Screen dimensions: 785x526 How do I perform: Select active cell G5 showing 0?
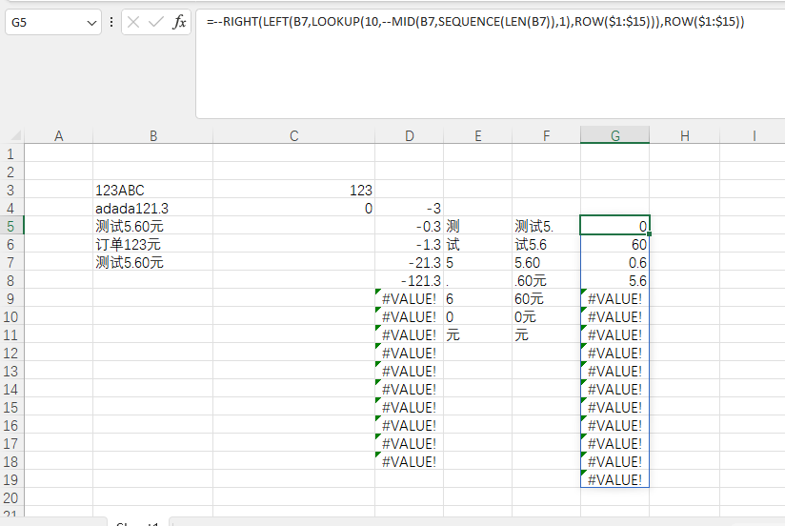coord(614,226)
